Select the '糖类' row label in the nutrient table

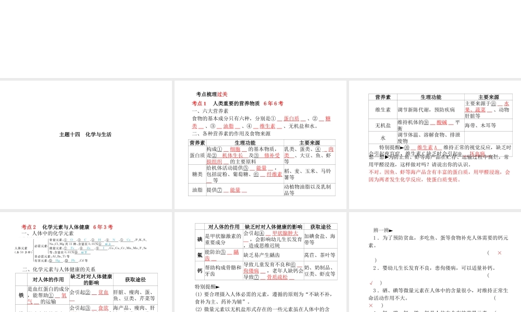pos(197,174)
